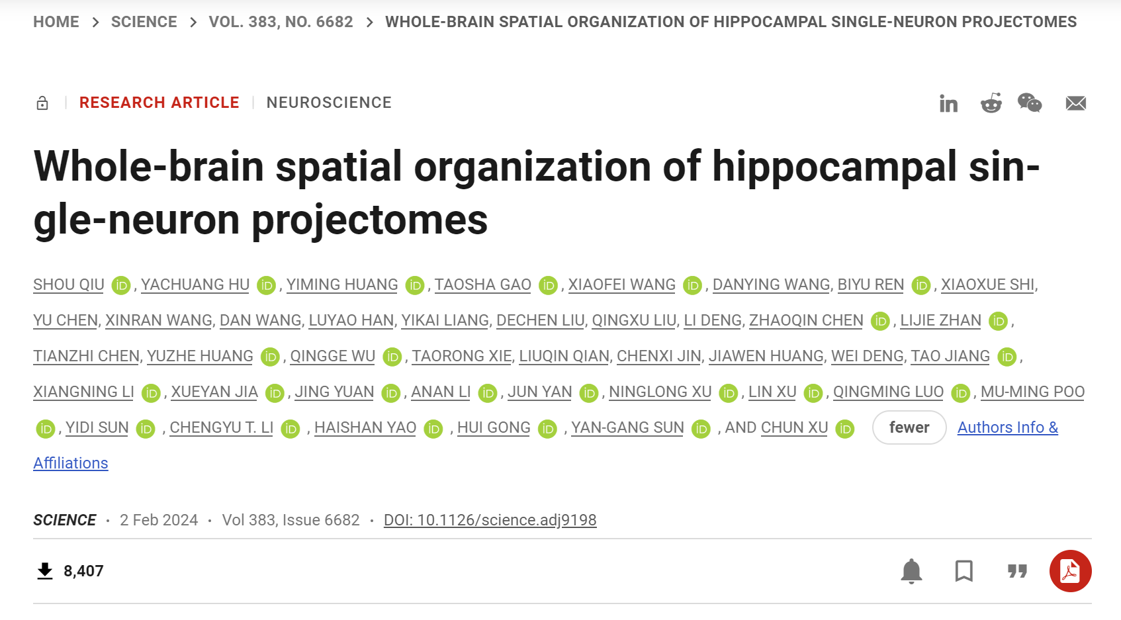Open author link Tianzhi Chen
Screen dimensions: 1121x620
(x=86, y=356)
